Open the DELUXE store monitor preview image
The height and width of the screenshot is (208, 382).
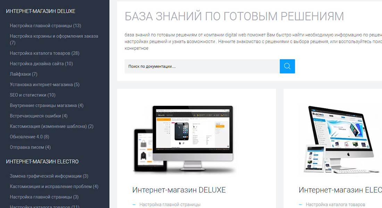(x=183, y=139)
